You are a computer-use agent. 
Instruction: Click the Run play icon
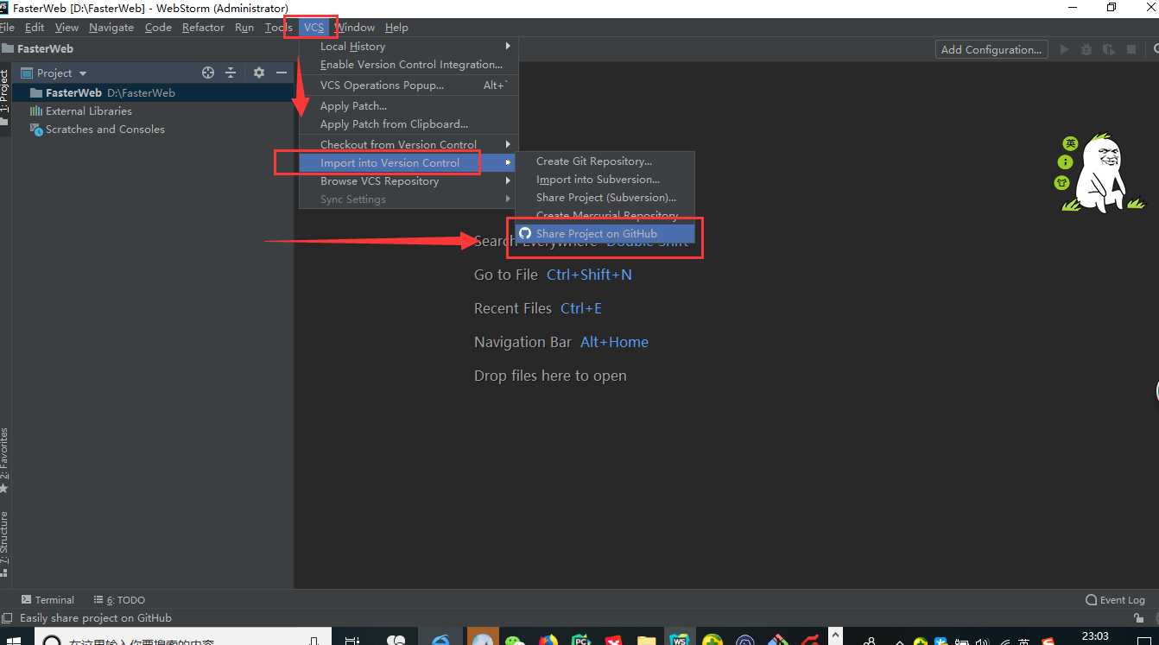click(1064, 50)
